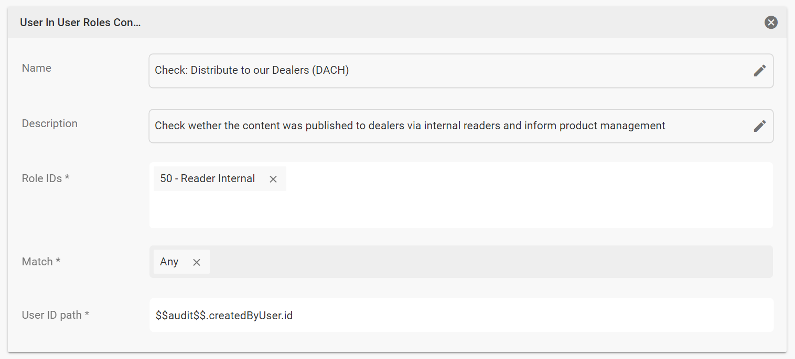Click the empty gray header bar area
The image size is (795, 359).
pos(451,23)
